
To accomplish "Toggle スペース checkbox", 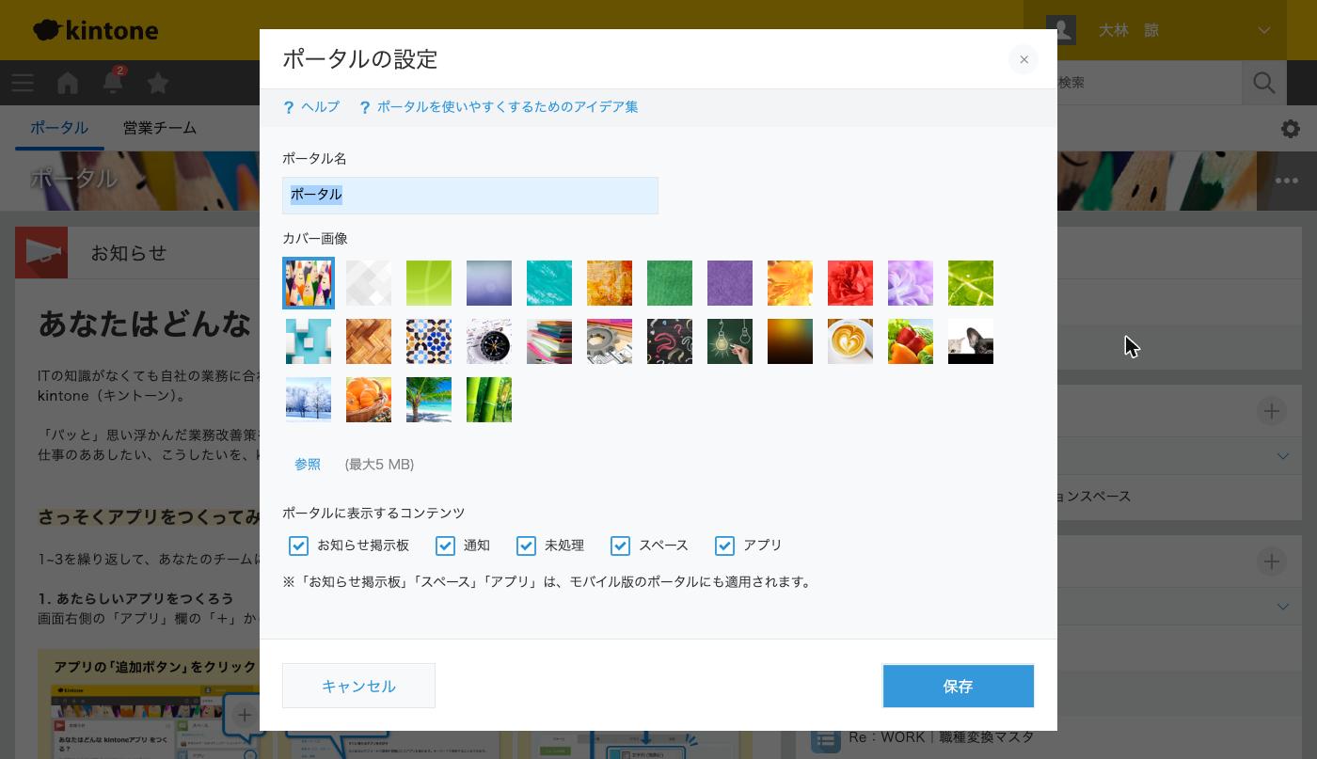I will (620, 546).
